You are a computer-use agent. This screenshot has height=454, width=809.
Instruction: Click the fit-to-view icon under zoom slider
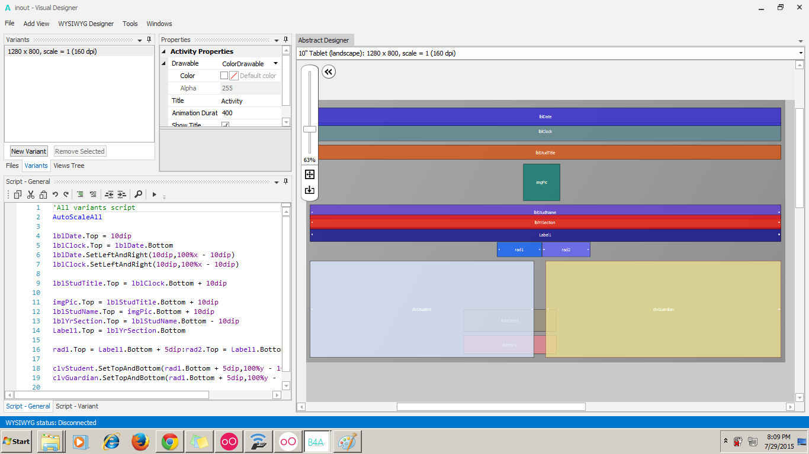[309, 174]
